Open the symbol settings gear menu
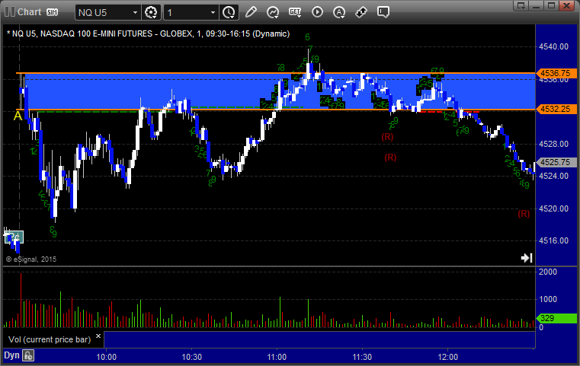 point(151,13)
